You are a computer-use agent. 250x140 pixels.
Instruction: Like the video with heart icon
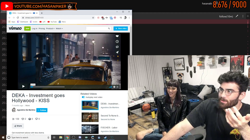(x=117, y=36)
